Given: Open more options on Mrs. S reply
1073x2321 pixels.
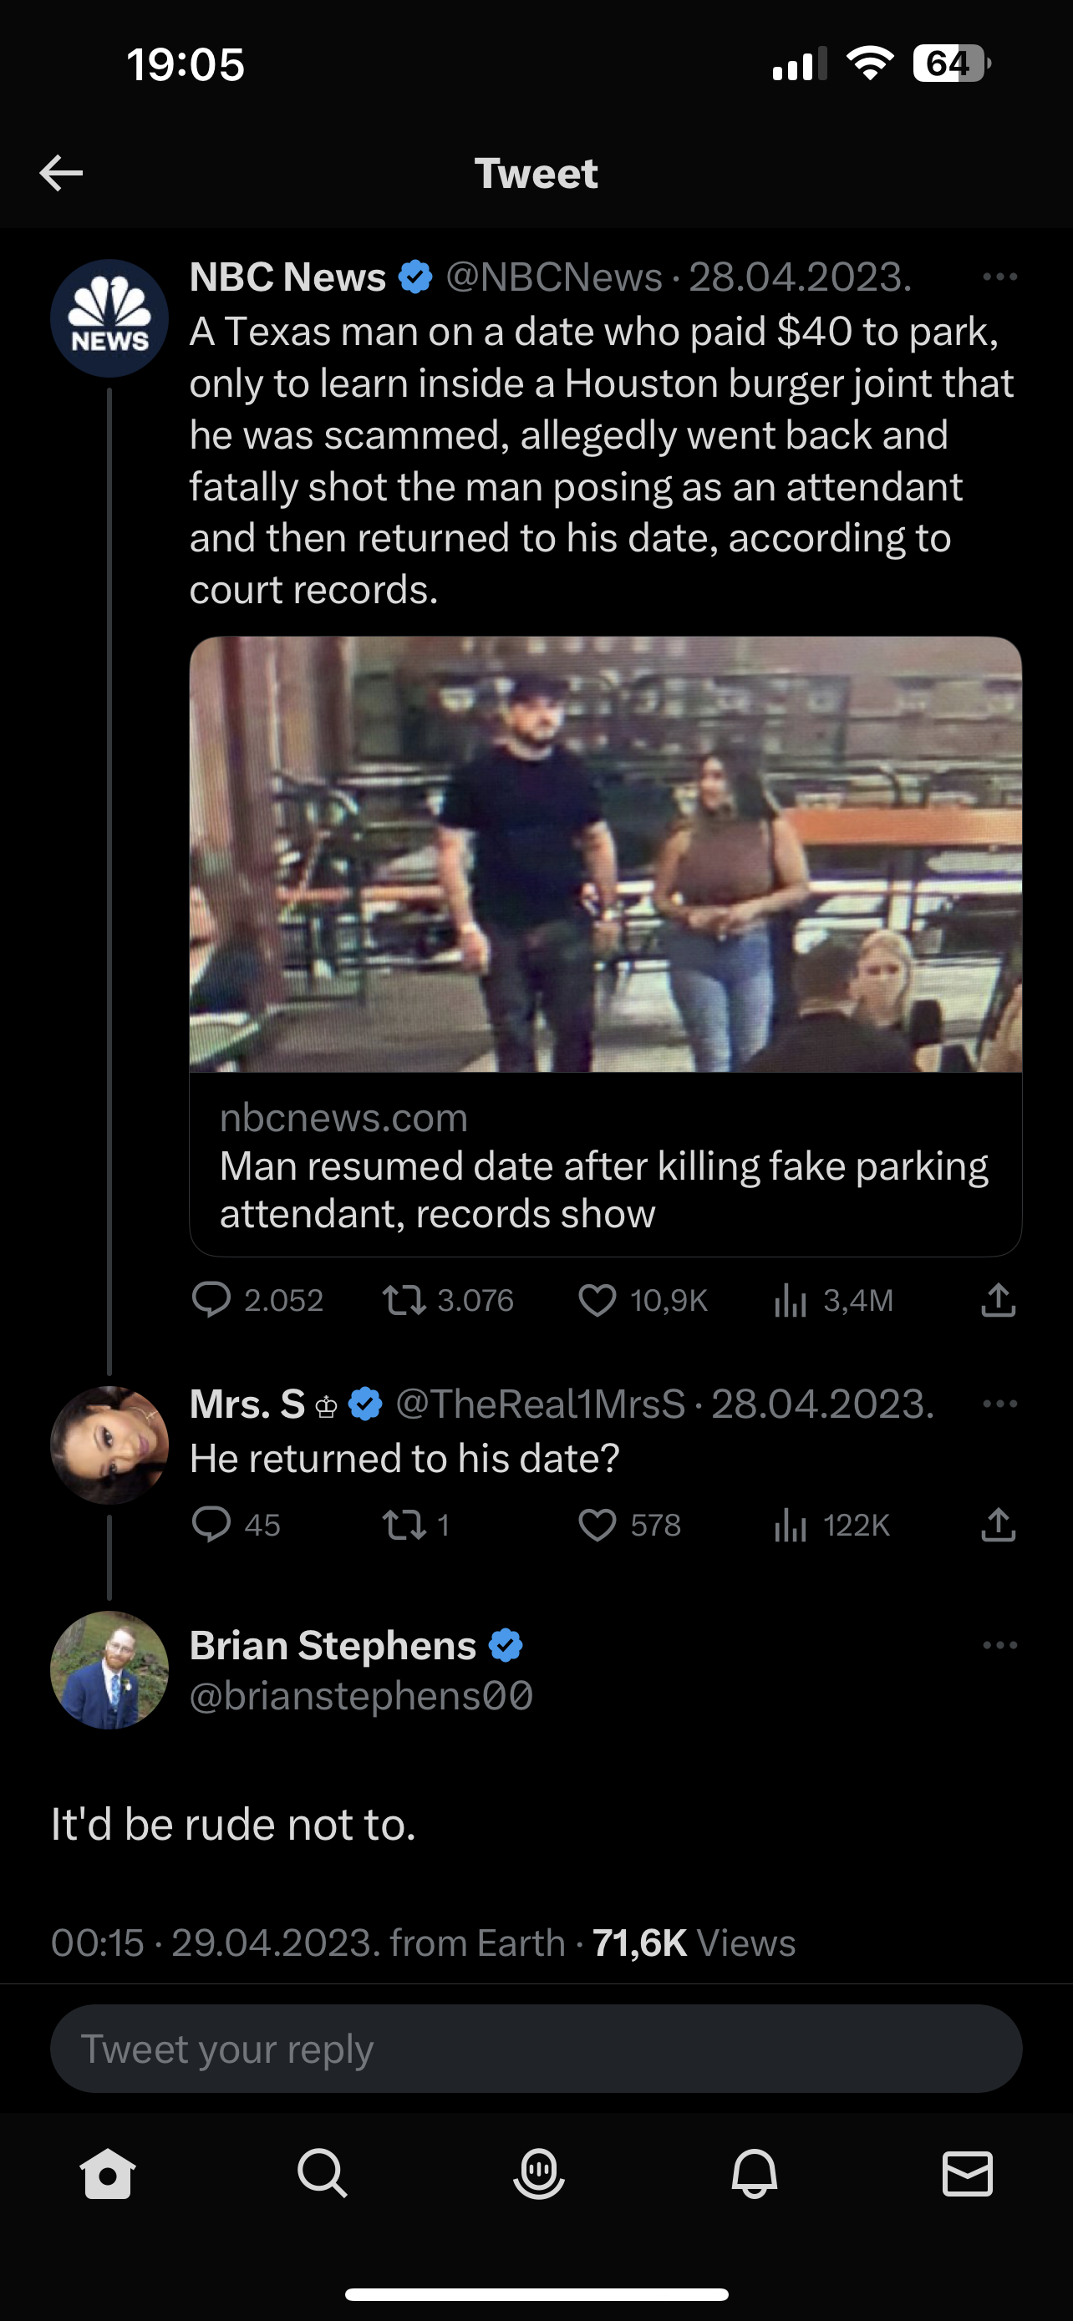Looking at the screenshot, I should pos(999,1404).
